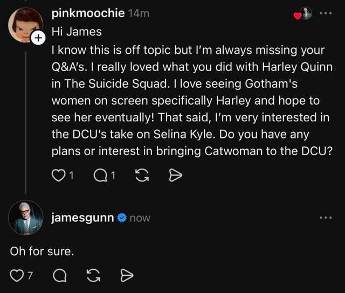Like pinkmoochie's post with the heart icon
The height and width of the screenshot is (293, 345).
pos(58,175)
